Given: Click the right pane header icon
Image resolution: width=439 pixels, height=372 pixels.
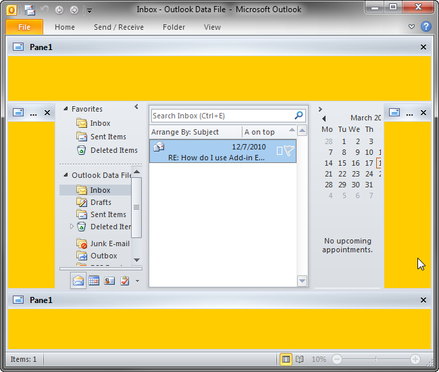Looking at the screenshot, I should point(394,112).
